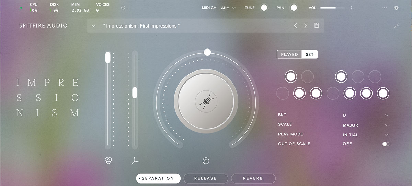The image size is (412, 186).
Task: Click the TUNE knob
Action: click(x=264, y=8)
